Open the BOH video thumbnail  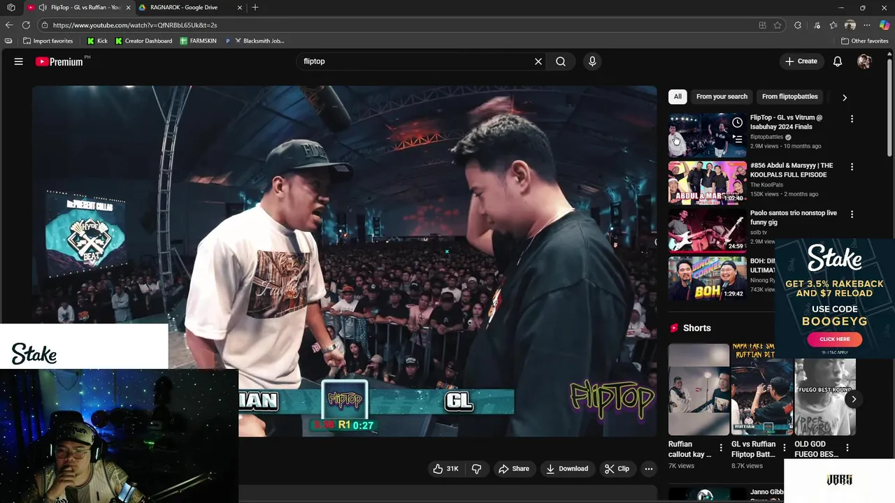click(707, 278)
